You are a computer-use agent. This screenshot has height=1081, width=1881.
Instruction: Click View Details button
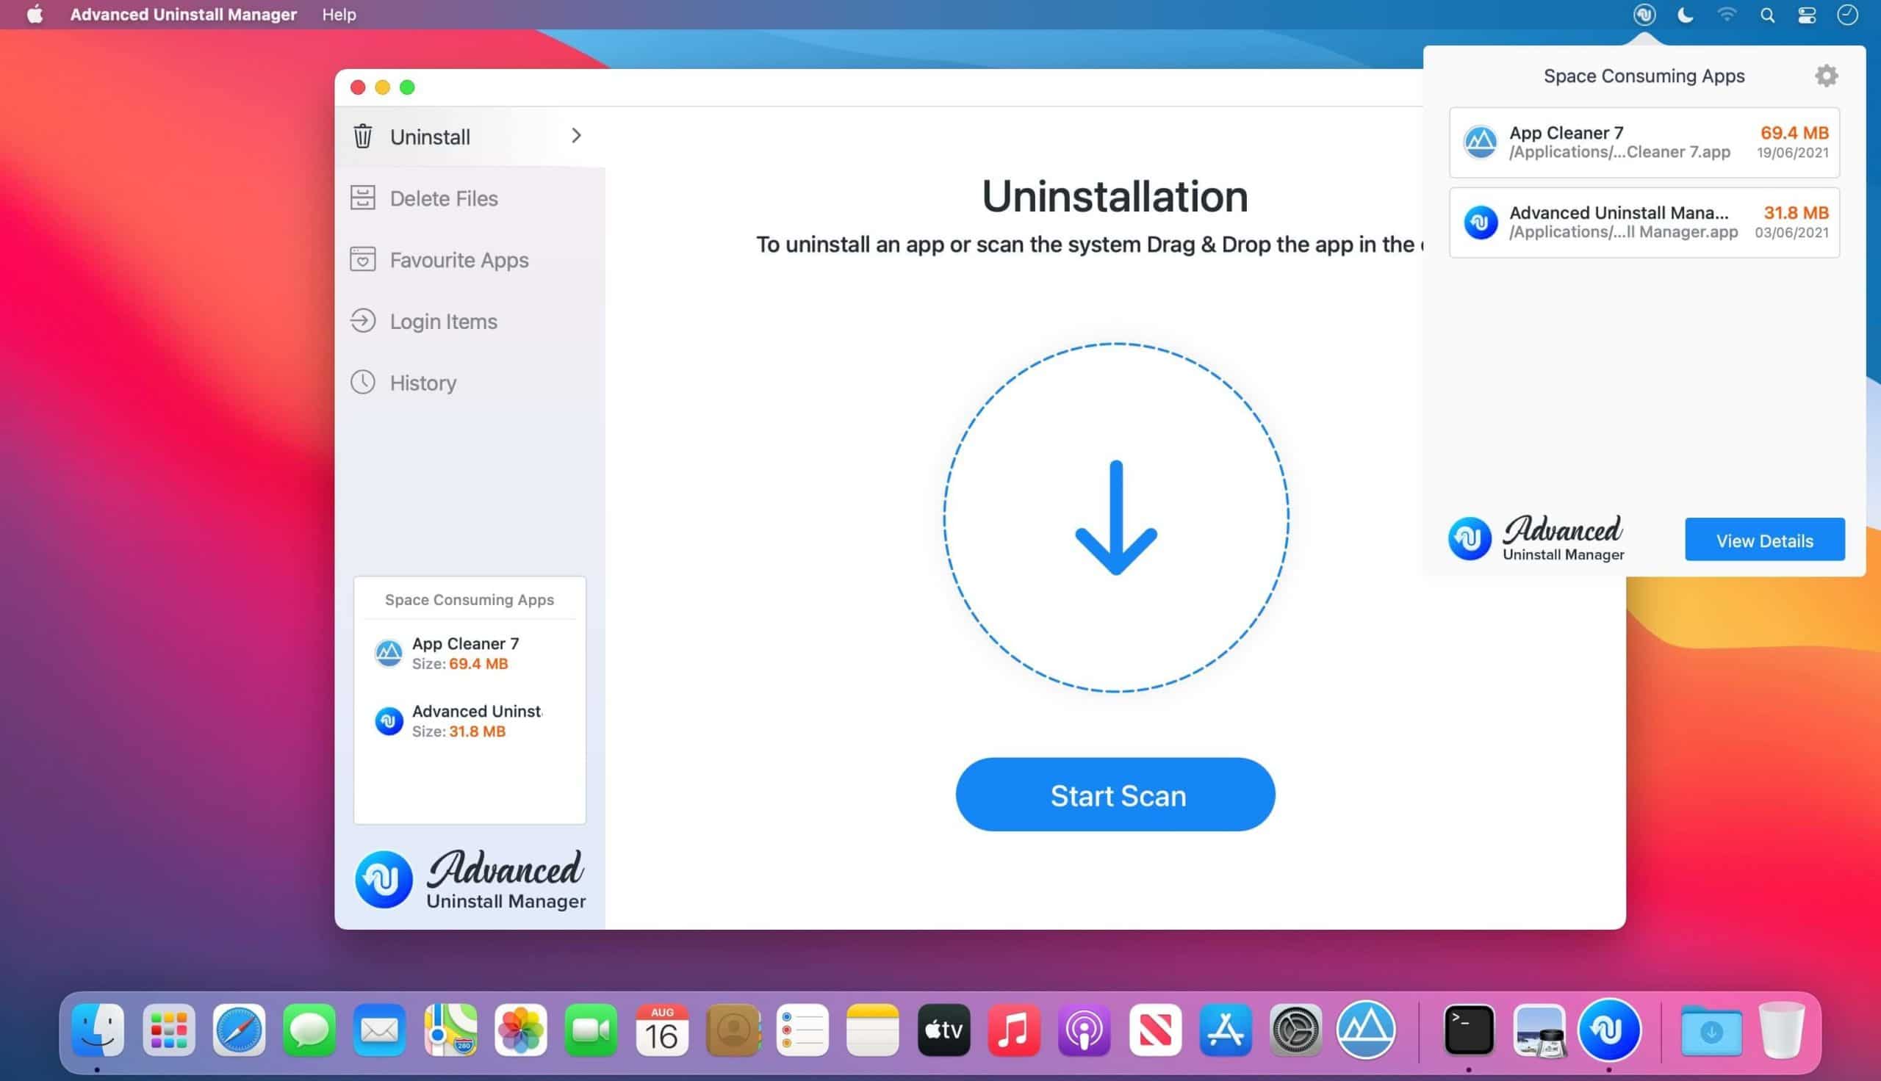(1763, 540)
